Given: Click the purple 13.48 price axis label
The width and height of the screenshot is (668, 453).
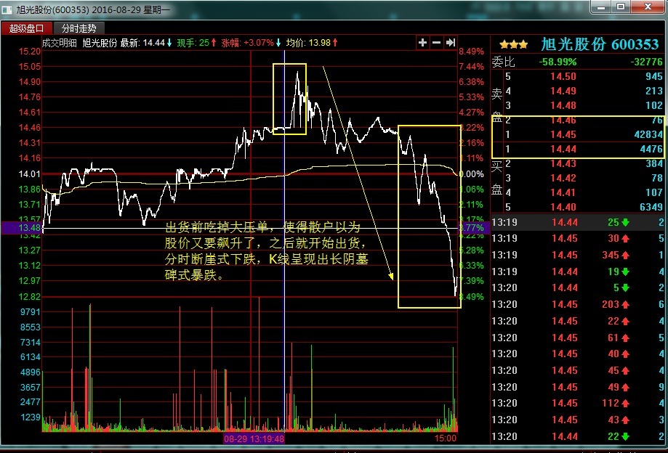Looking at the screenshot, I should [x=21, y=228].
